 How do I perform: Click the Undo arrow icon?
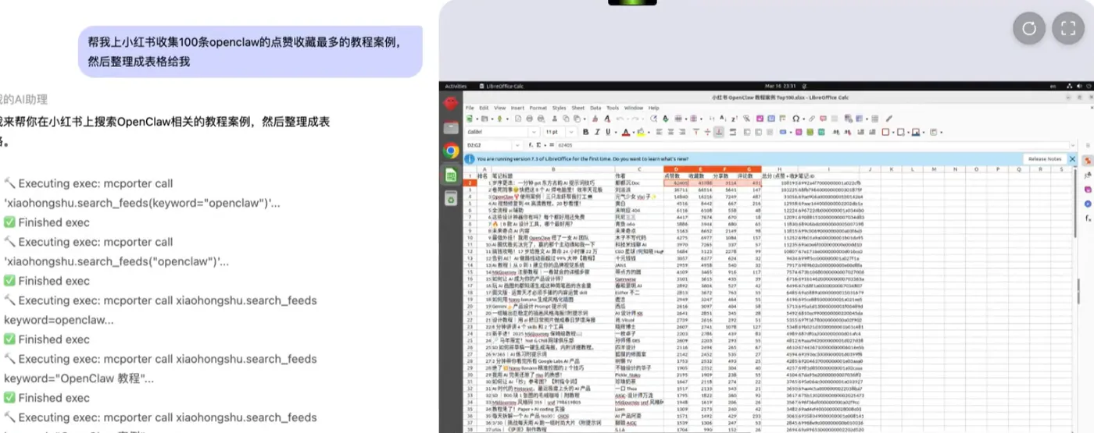pyautogui.click(x=619, y=119)
